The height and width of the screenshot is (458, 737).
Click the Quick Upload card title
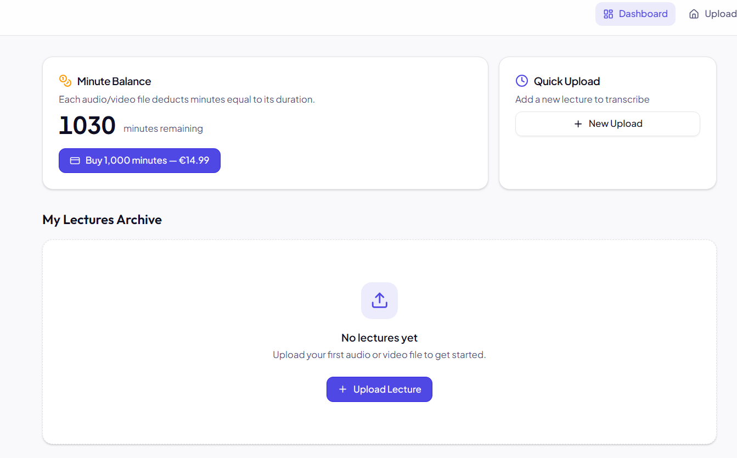[566, 81]
